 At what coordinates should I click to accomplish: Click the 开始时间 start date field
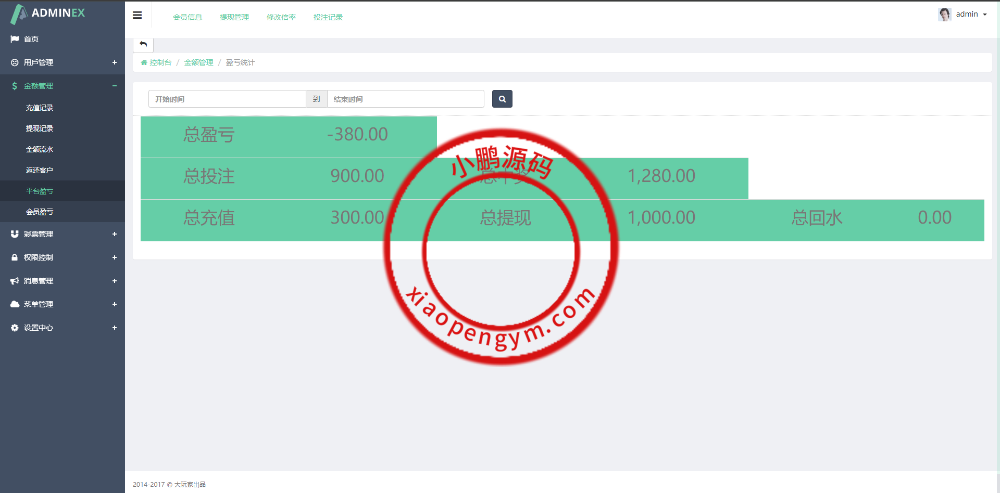click(227, 99)
